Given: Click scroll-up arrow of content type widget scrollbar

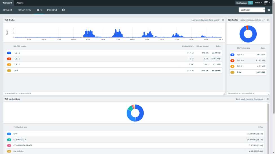Looking at the screenshot, I should [x=268, y=103].
